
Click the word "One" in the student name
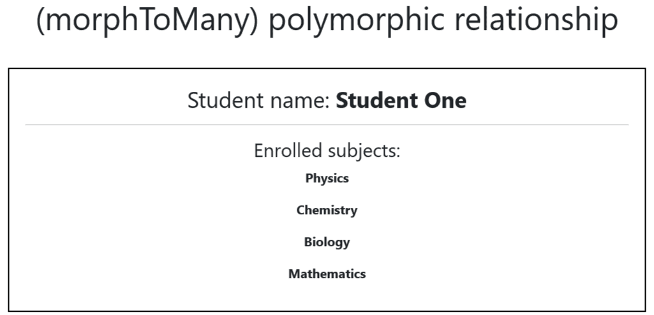444,101
